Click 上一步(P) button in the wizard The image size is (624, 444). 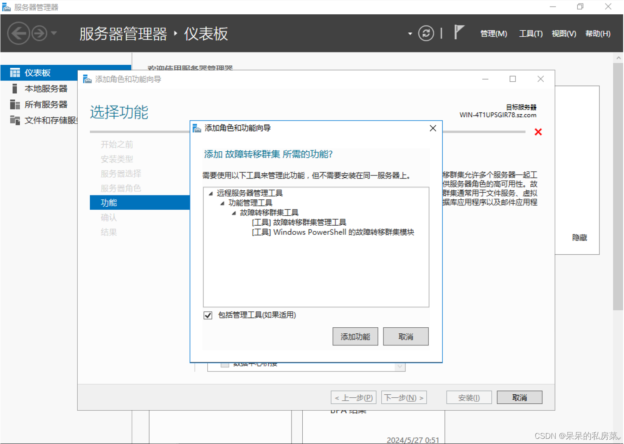354,397
